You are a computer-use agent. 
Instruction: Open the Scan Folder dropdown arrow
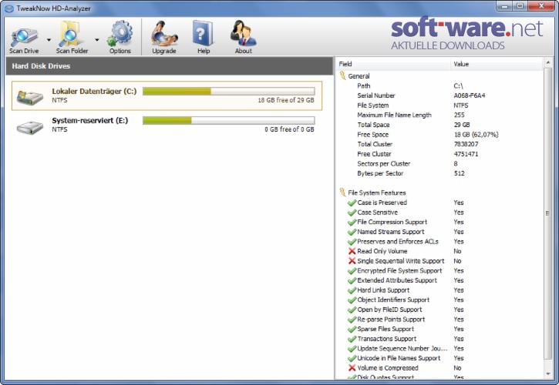click(x=97, y=40)
